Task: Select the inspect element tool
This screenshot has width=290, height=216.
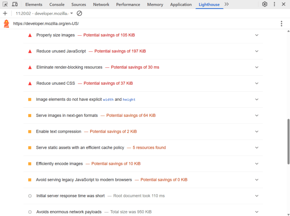Action: (6, 4)
